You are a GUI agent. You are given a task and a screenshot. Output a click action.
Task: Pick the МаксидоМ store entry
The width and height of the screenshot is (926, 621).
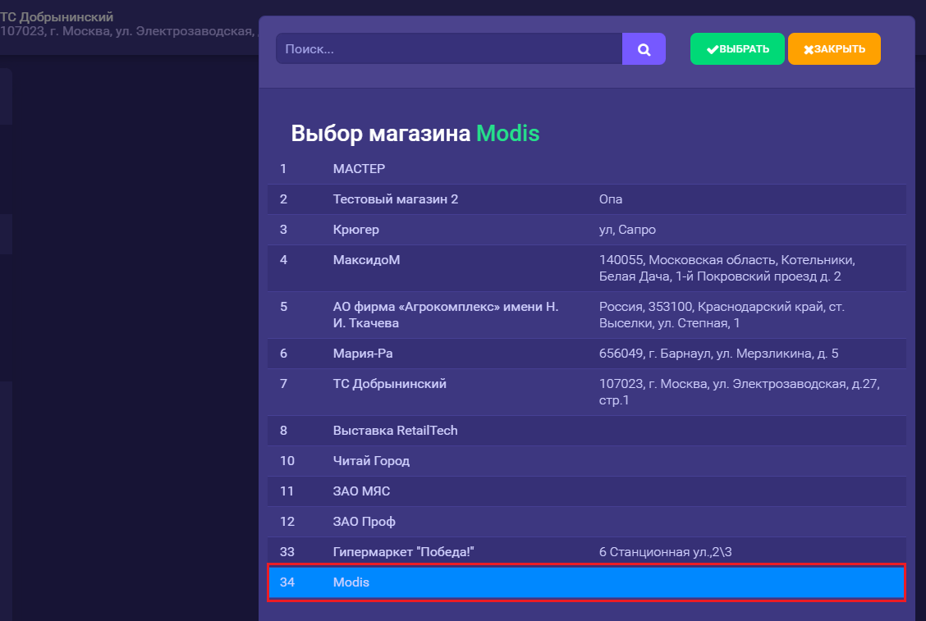(x=586, y=268)
